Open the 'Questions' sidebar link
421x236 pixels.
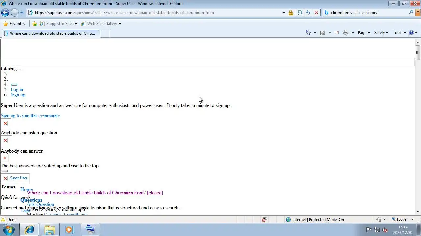(31, 200)
